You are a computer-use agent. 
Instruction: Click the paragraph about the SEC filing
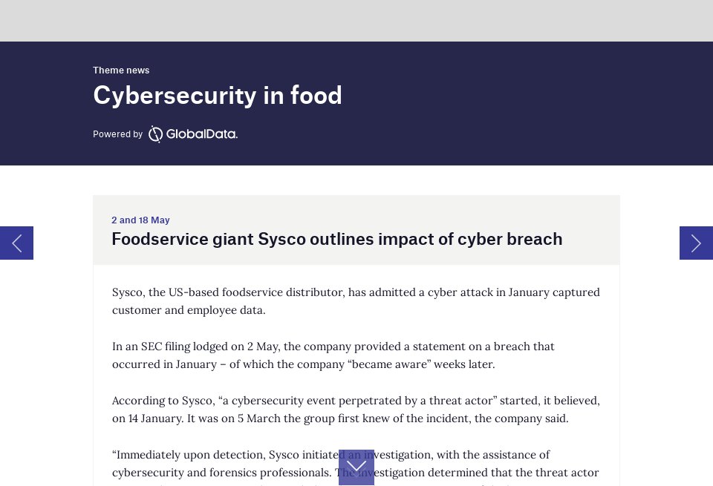point(333,355)
